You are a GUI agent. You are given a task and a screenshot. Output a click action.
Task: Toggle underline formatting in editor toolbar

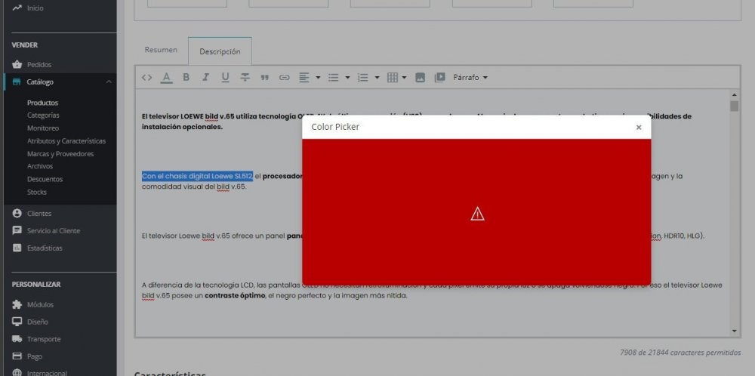tap(225, 78)
